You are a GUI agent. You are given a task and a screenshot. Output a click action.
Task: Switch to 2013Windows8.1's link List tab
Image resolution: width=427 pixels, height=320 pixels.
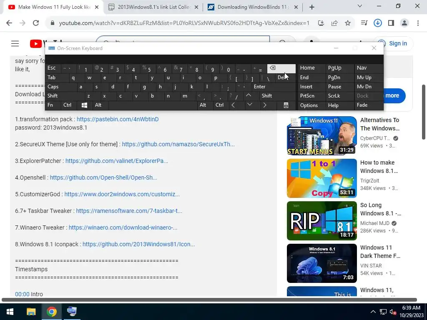point(154,7)
